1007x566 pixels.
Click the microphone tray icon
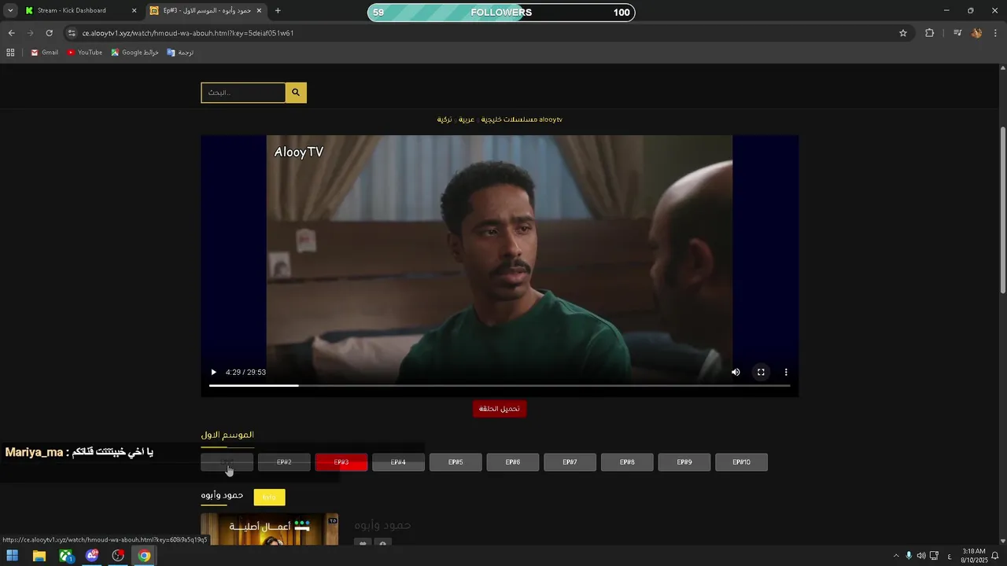tap(909, 556)
